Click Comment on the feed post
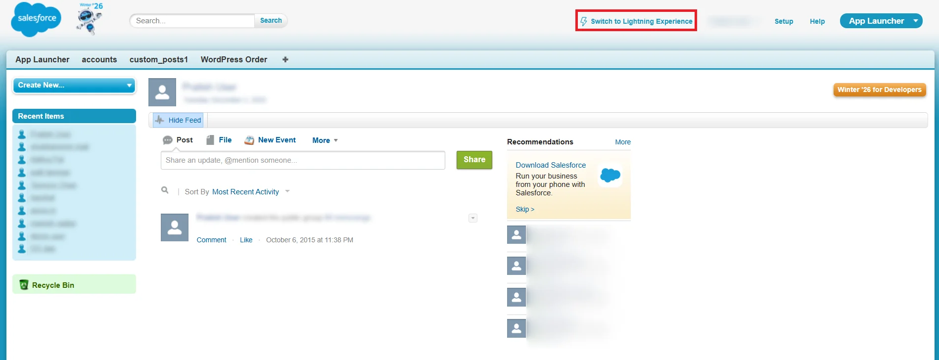 (211, 240)
